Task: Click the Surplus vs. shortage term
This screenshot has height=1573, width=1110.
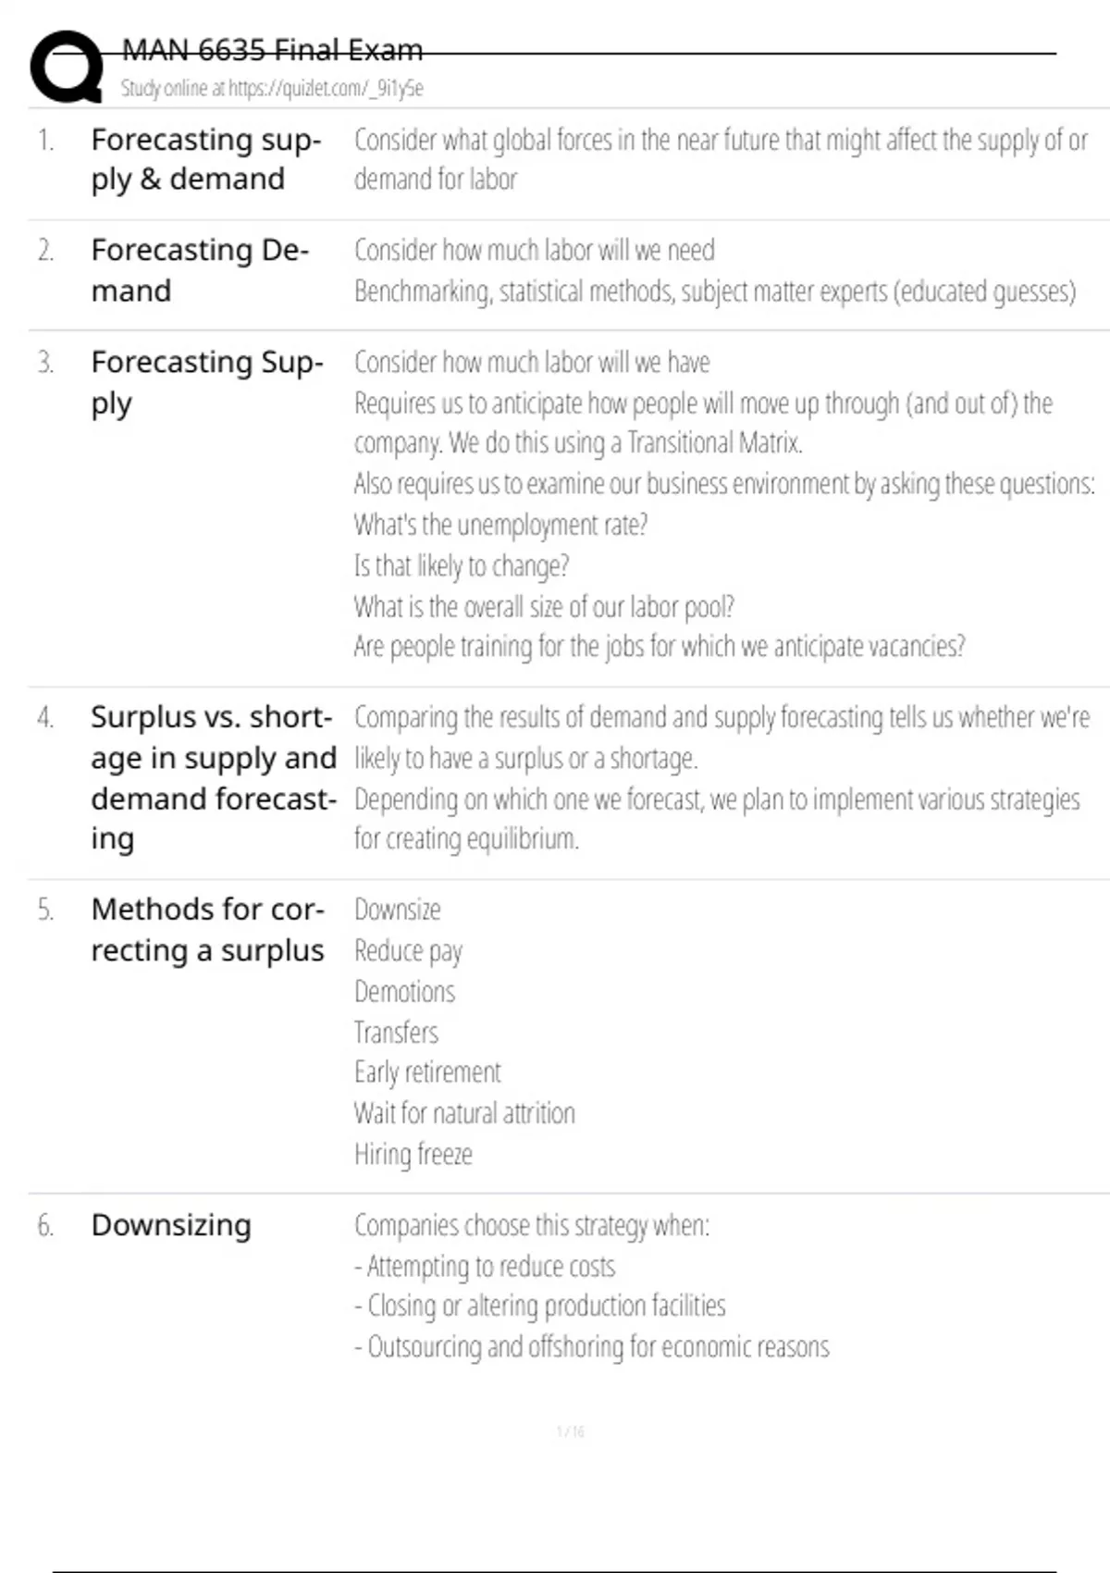Action: 213,777
